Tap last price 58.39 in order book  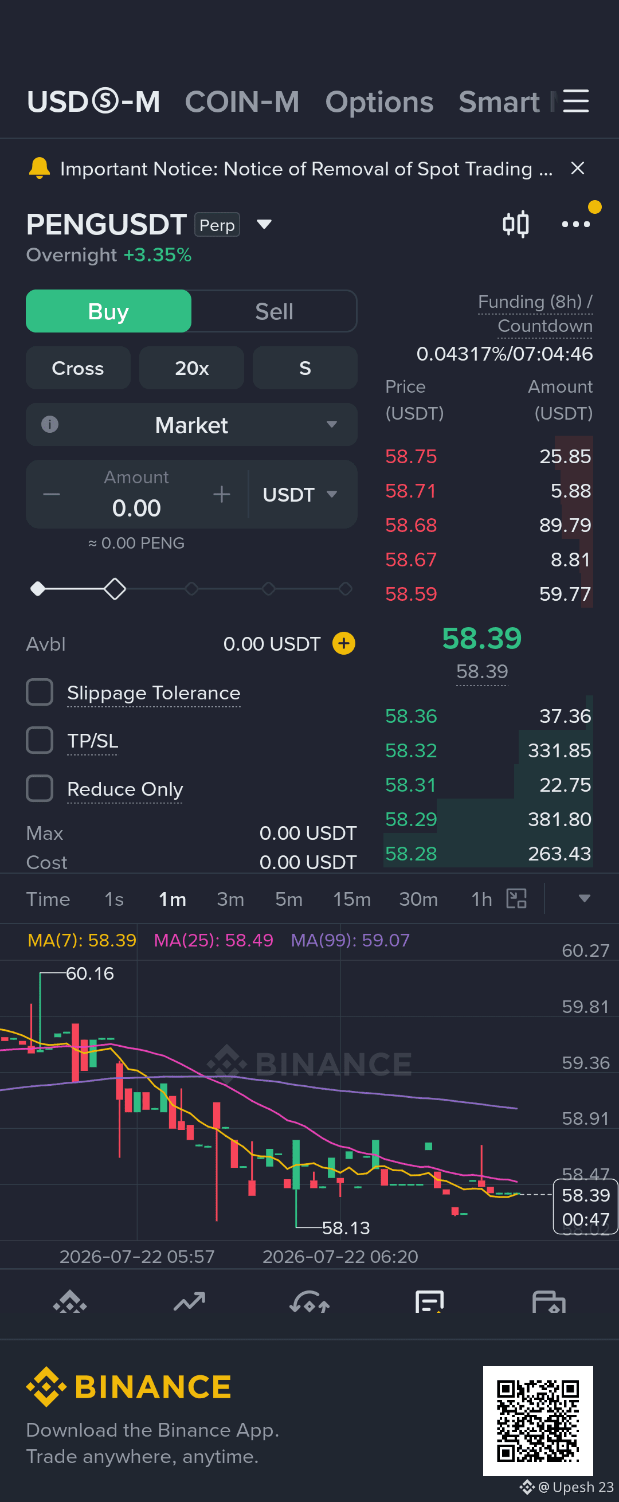point(481,638)
